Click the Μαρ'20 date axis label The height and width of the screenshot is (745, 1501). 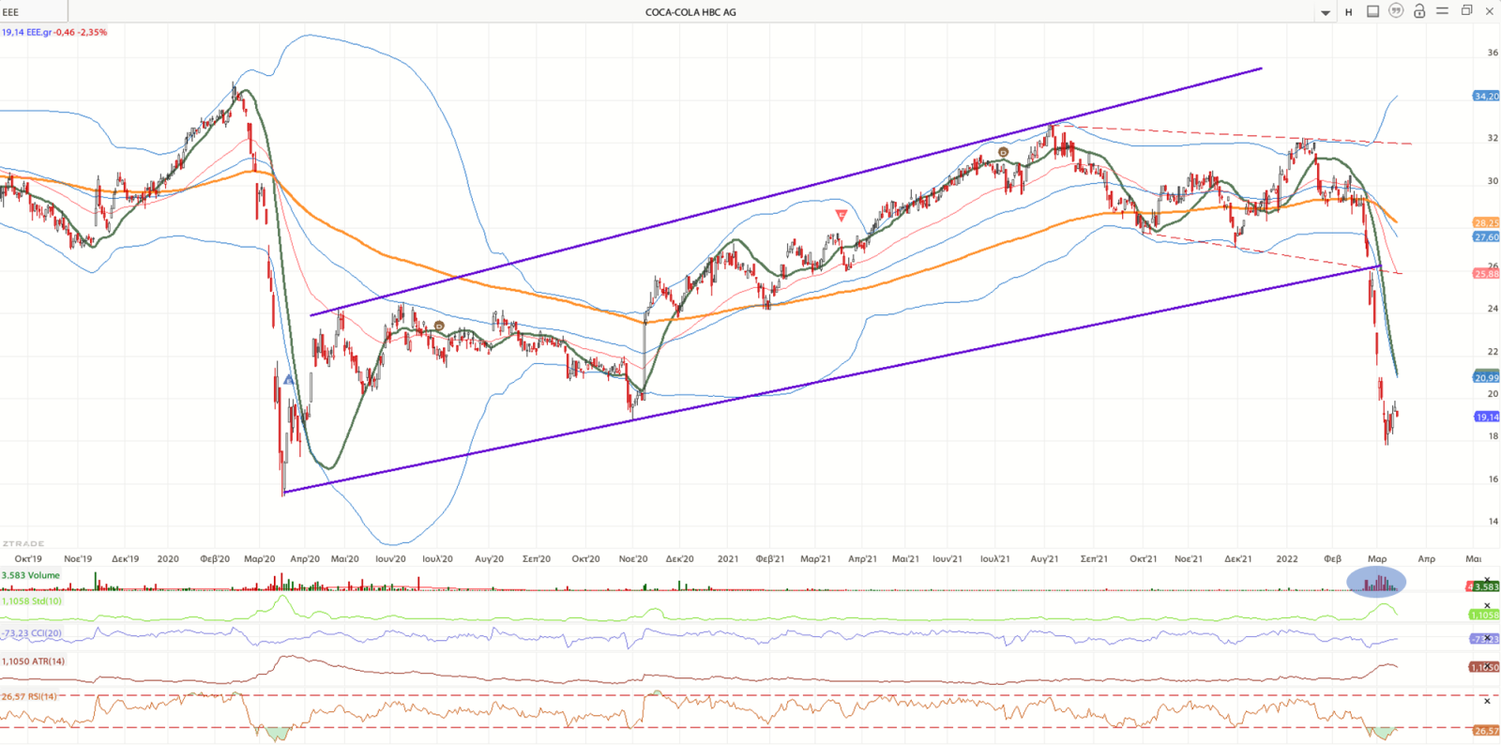(x=260, y=558)
